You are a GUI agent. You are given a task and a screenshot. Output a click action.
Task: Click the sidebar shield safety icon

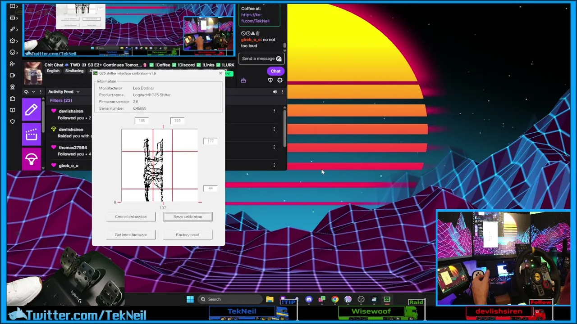(12, 121)
